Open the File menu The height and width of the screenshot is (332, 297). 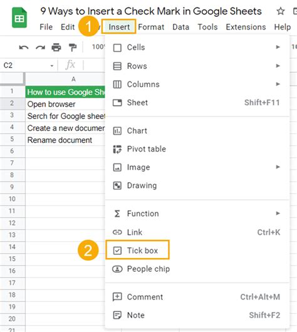pos(46,27)
